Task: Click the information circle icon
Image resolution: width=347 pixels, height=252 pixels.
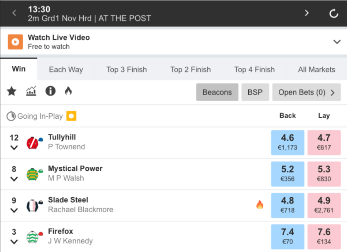Action: 51,91
